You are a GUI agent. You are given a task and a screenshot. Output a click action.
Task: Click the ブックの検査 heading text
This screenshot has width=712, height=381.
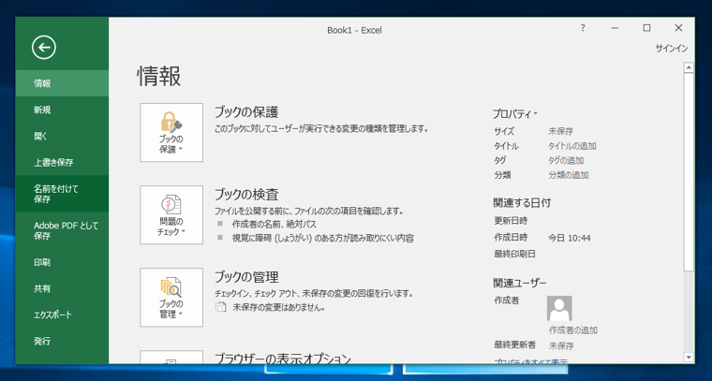246,195
